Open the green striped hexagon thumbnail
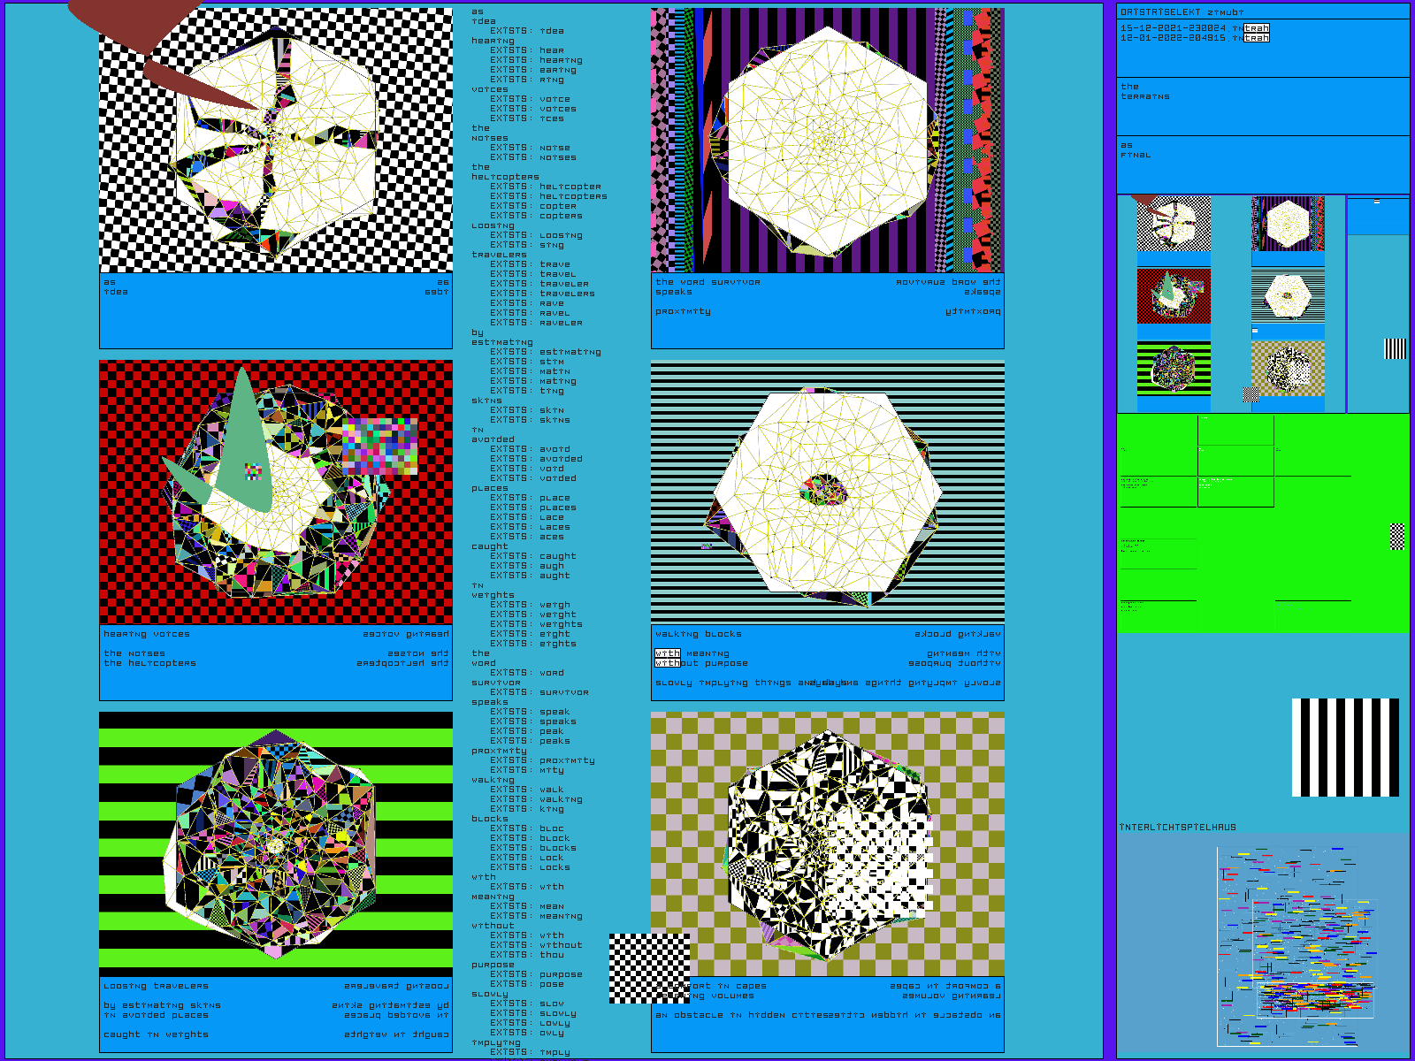Viewport: 1415px width, 1061px height. tap(1174, 368)
